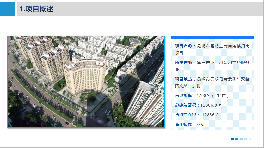Click the darkest blue square page indicator
Viewport: 264px width, 148px height.
pyautogui.click(x=232, y=139)
